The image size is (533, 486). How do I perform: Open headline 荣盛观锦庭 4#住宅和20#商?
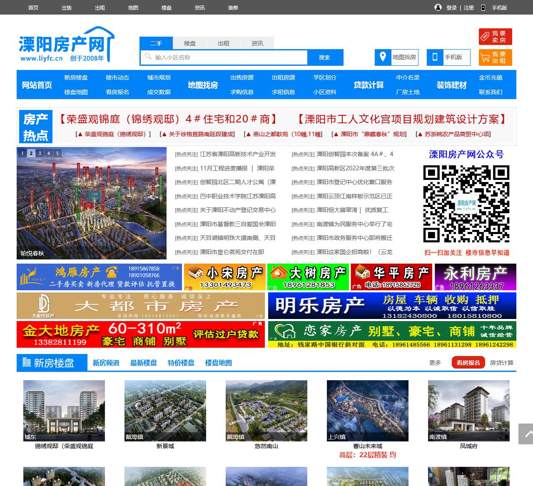(x=168, y=119)
